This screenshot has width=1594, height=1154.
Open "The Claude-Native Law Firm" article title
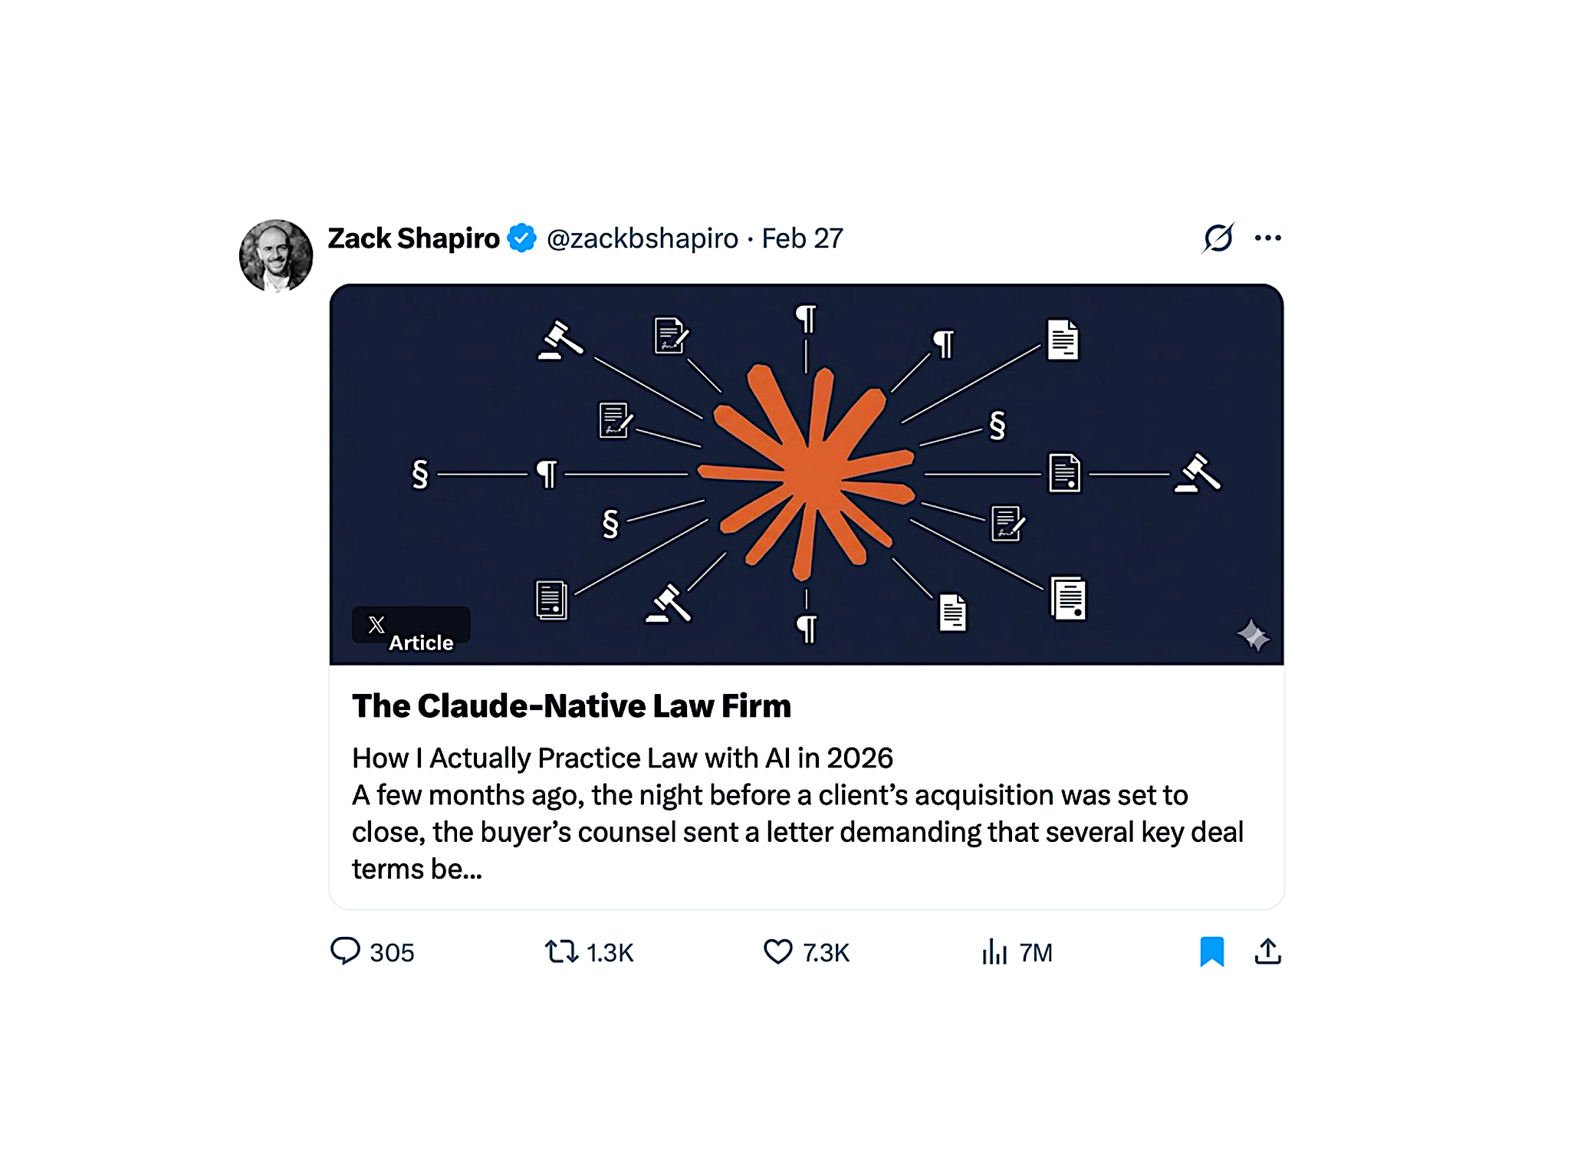571,706
